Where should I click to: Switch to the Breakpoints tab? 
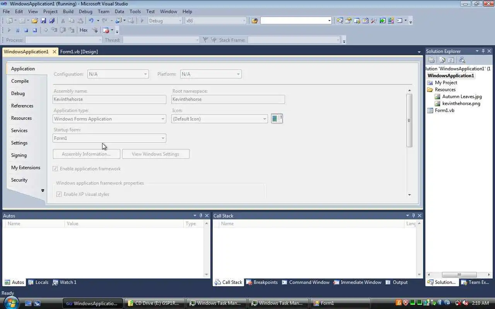click(x=262, y=282)
